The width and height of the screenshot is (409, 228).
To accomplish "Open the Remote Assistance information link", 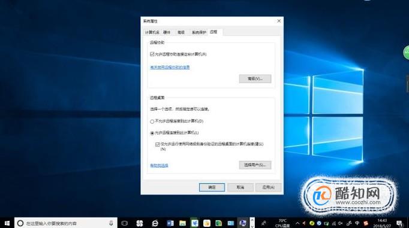I will coord(170,67).
